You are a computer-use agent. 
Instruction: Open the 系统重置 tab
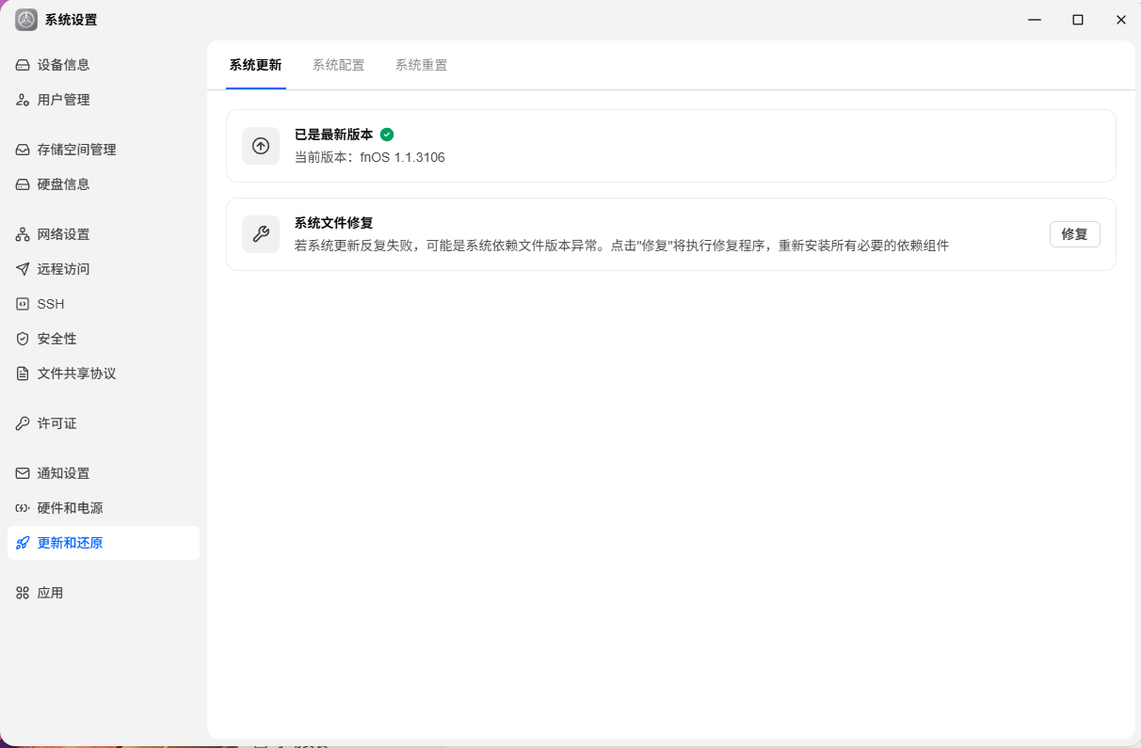click(x=421, y=65)
